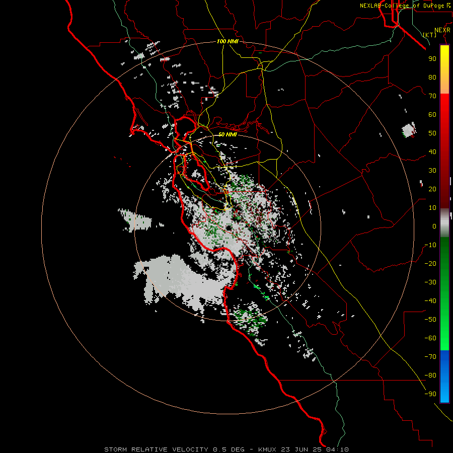453x453 pixels.
Task: Click the gray zero-velocity segment of color bar
Action: click(x=444, y=223)
